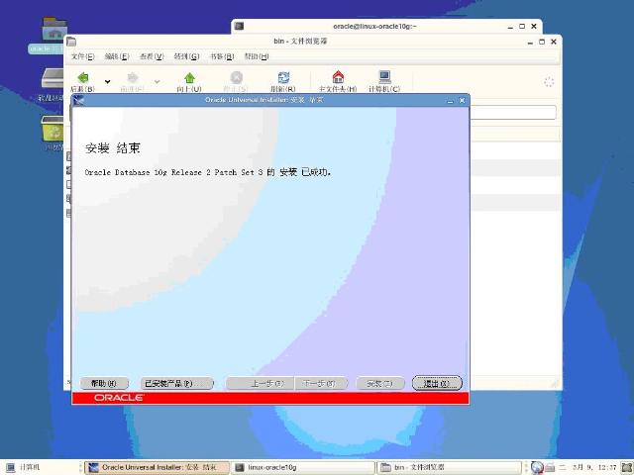Click the search globe tray icon

537,467
